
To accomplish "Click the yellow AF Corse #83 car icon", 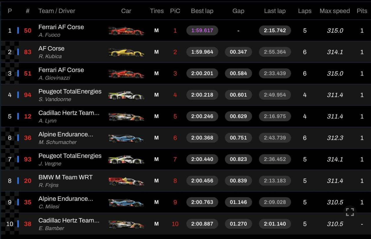I will (126, 52).
